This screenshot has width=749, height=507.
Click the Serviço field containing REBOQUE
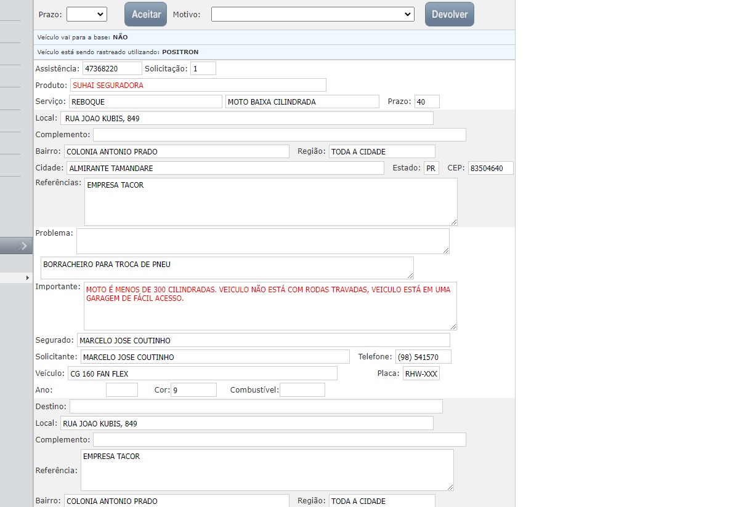pyautogui.click(x=145, y=102)
